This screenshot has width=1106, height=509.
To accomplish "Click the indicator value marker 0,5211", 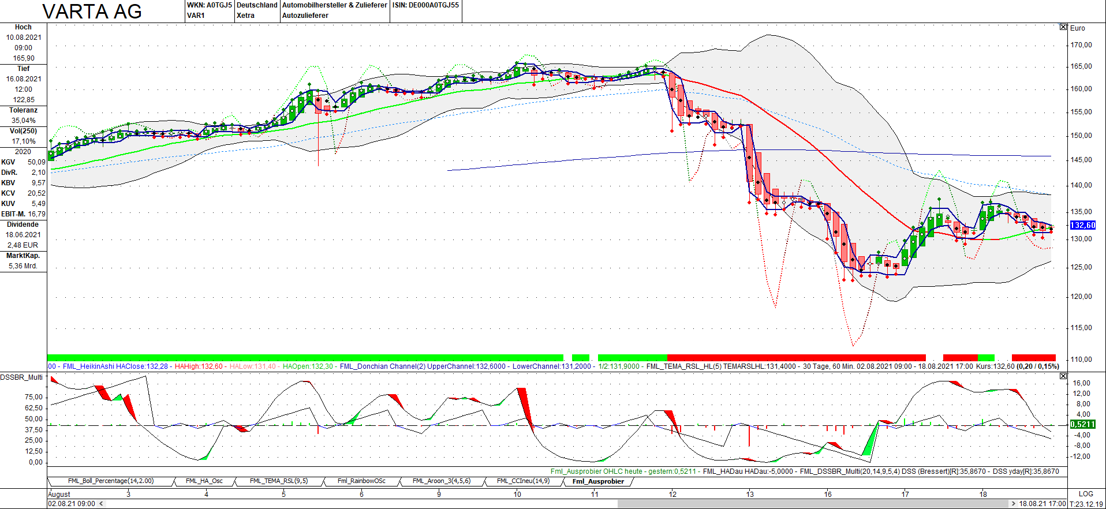I will point(1082,424).
